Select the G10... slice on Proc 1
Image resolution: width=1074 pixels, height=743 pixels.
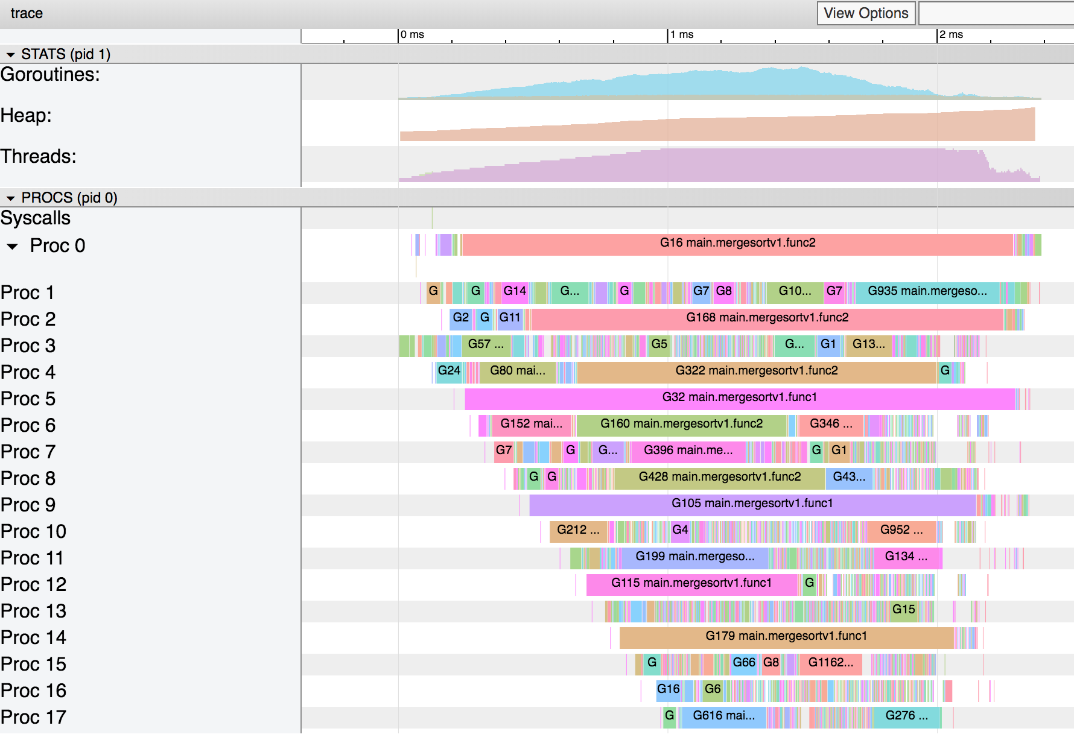pyautogui.click(x=795, y=292)
